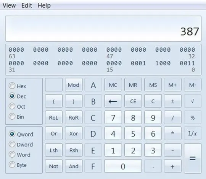Toggle bit group 1000 in binary panel
The image size is (206, 179).
pyautogui.click(x=163, y=63)
